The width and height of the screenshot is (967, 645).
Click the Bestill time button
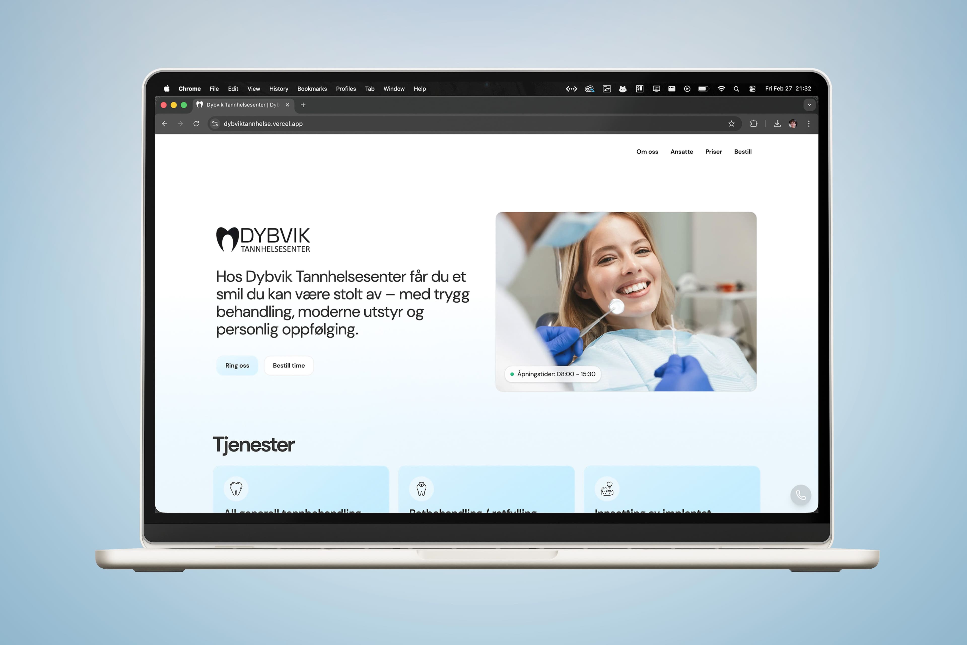click(289, 366)
